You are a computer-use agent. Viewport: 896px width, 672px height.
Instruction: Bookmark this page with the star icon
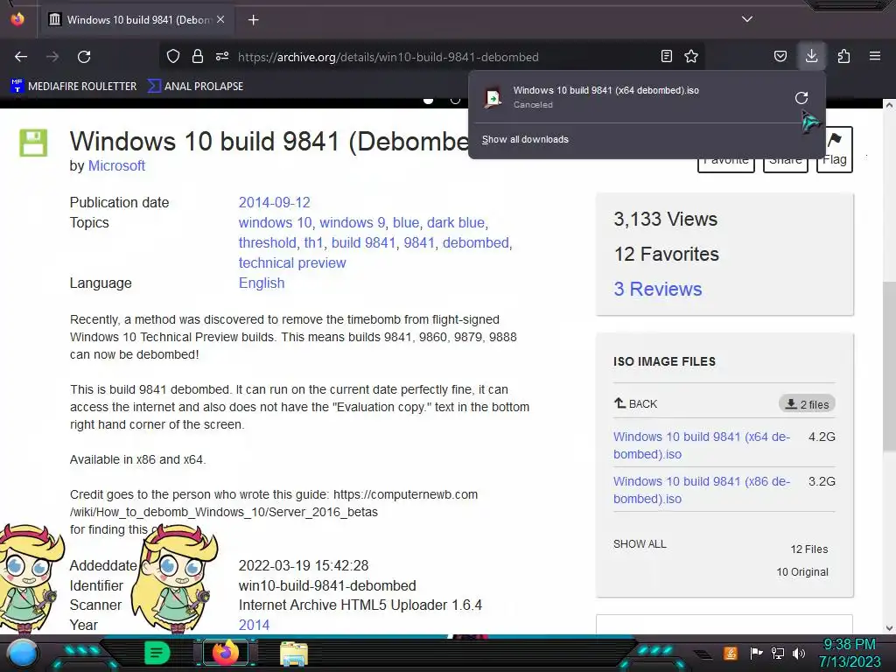[691, 56]
